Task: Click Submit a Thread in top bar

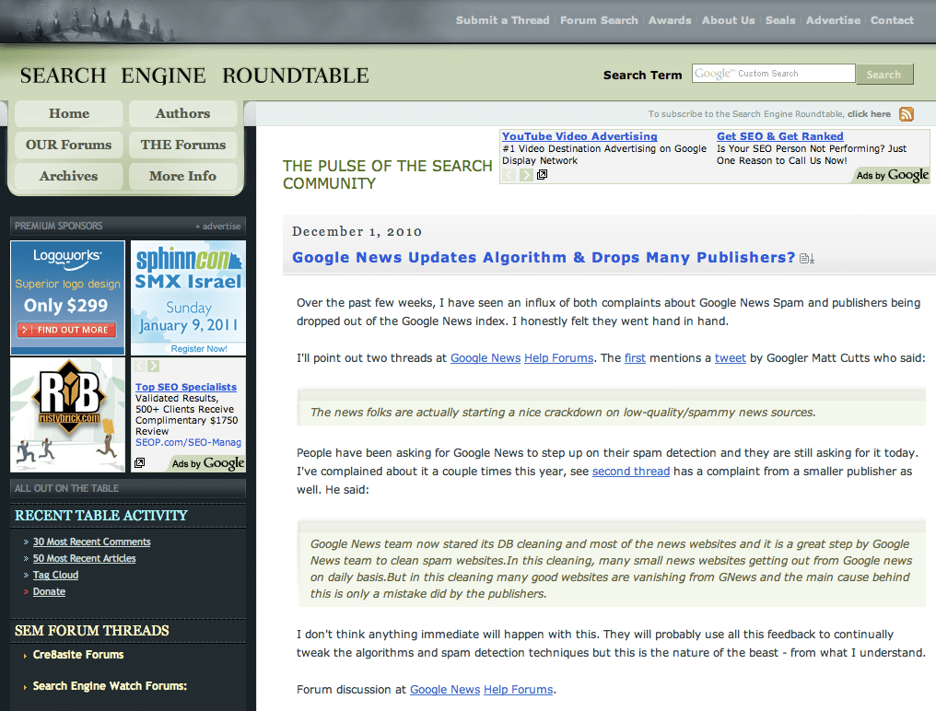Action: 503,20
